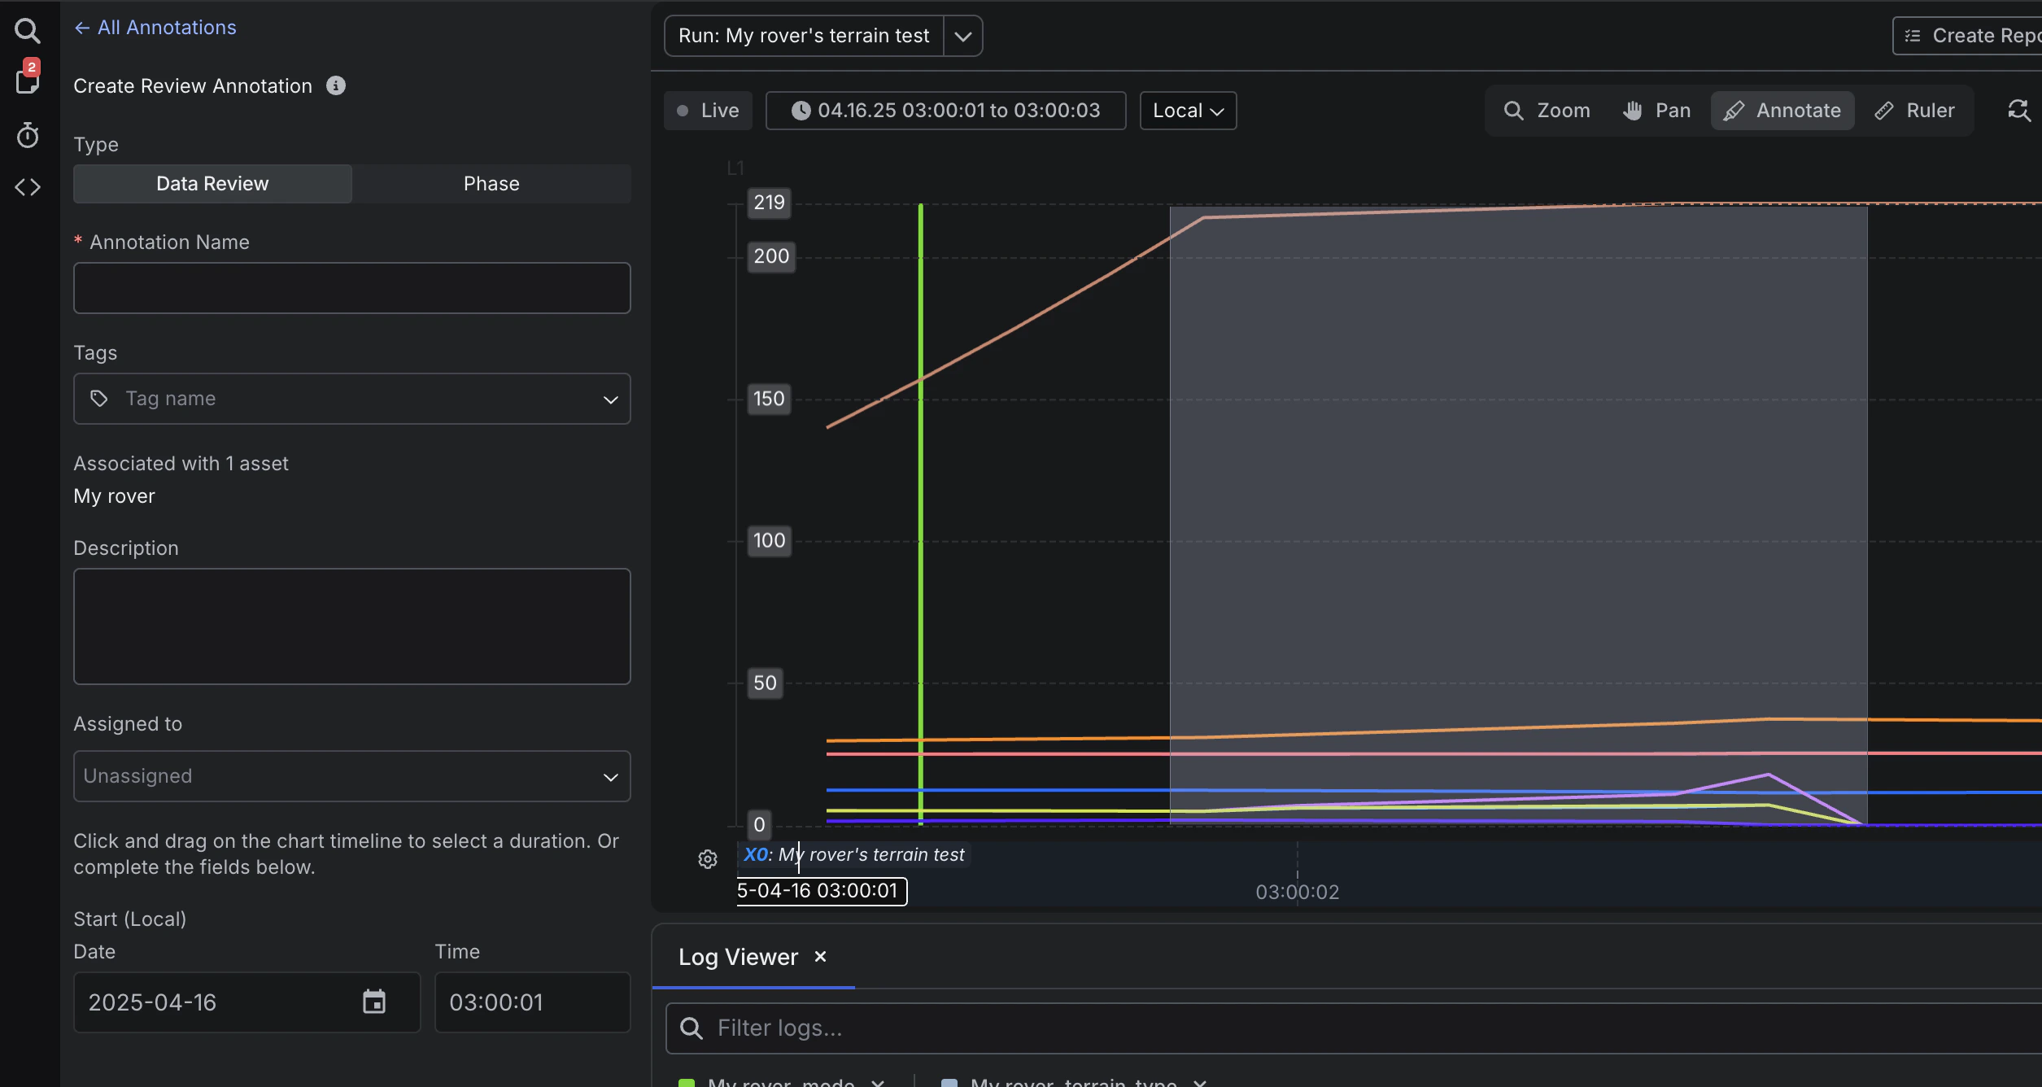Select the Ruler tool
Screen dimensions: 2042x1087
tap(1914, 111)
